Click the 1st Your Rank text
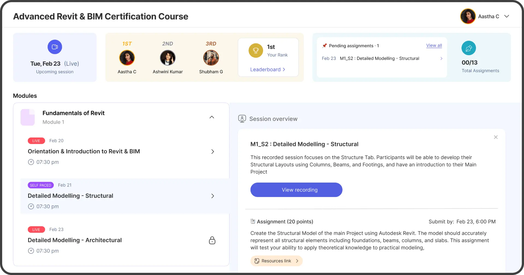Image resolution: width=524 pixels, height=275 pixels. (x=277, y=51)
